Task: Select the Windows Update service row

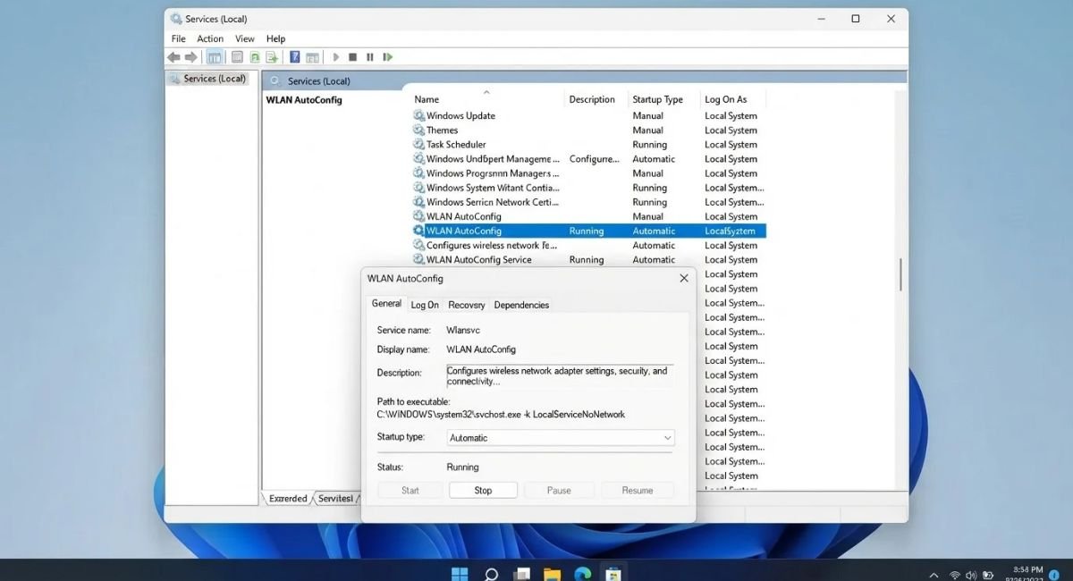Action: [x=588, y=115]
